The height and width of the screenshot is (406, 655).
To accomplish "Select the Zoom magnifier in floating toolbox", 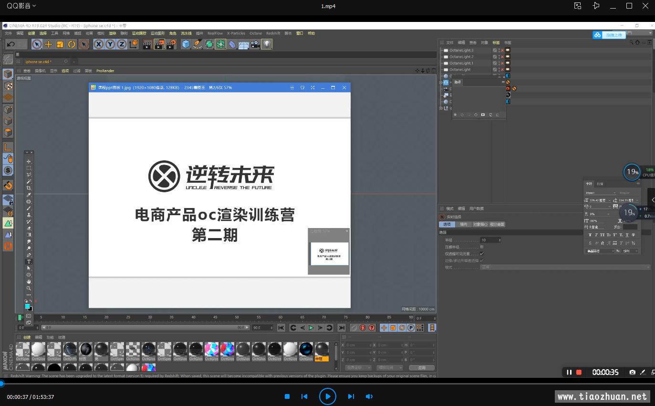I will click(29, 288).
